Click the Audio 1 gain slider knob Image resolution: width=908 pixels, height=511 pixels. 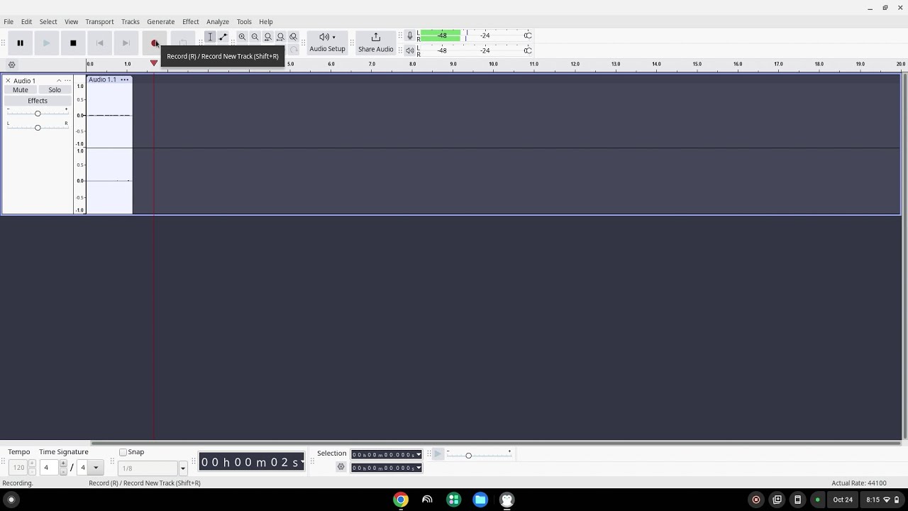pyautogui.click(x=38, y=114)
